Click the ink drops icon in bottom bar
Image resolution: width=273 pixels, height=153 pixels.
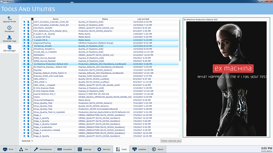pos(21,149)
